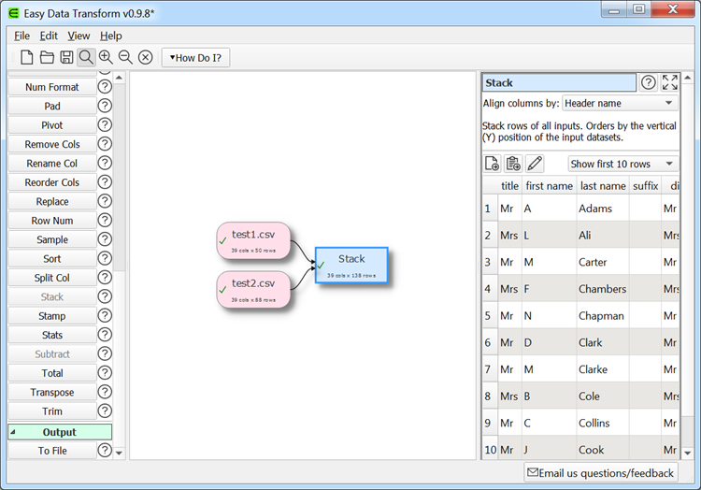Select the test1.csv input node
The height and width of the screenshot is (490, 701).
point(252,240)
